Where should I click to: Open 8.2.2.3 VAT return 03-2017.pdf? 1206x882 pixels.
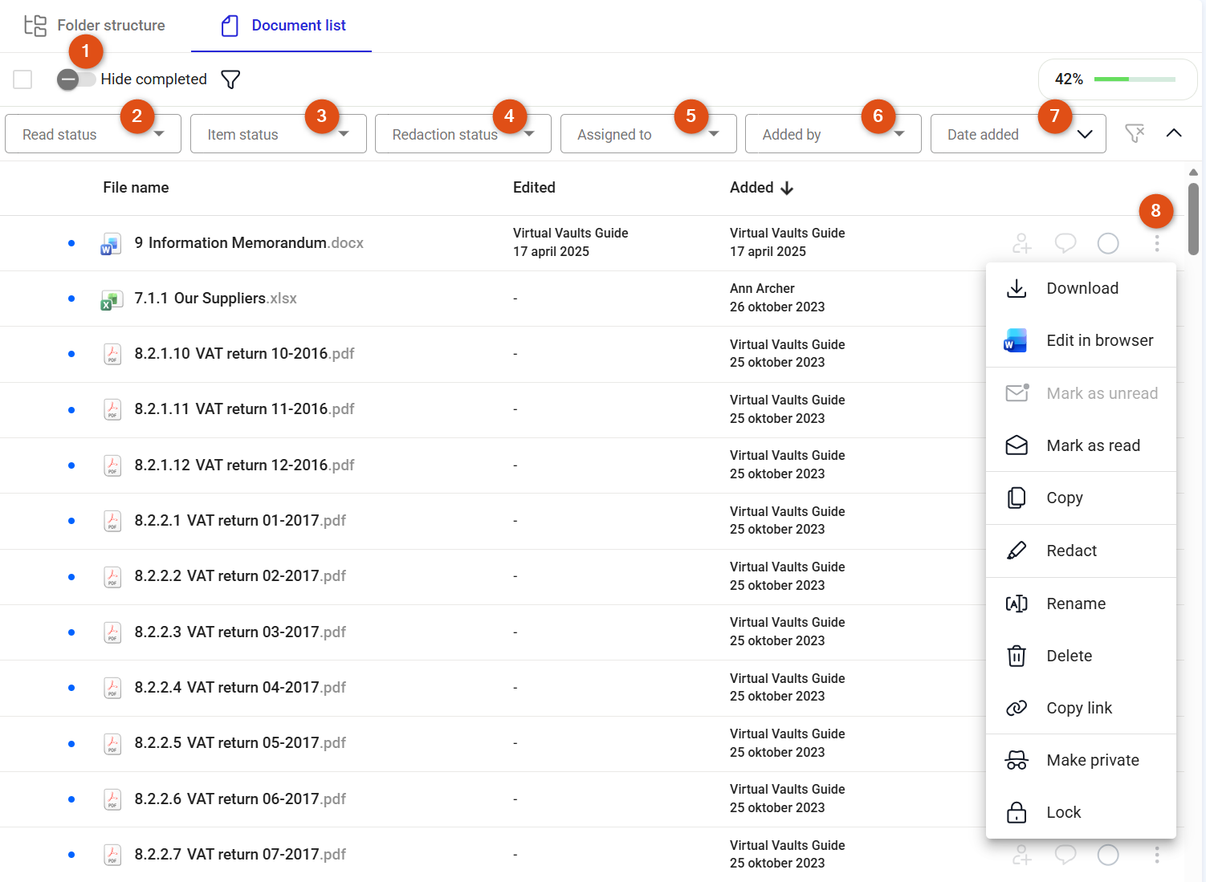240,632
